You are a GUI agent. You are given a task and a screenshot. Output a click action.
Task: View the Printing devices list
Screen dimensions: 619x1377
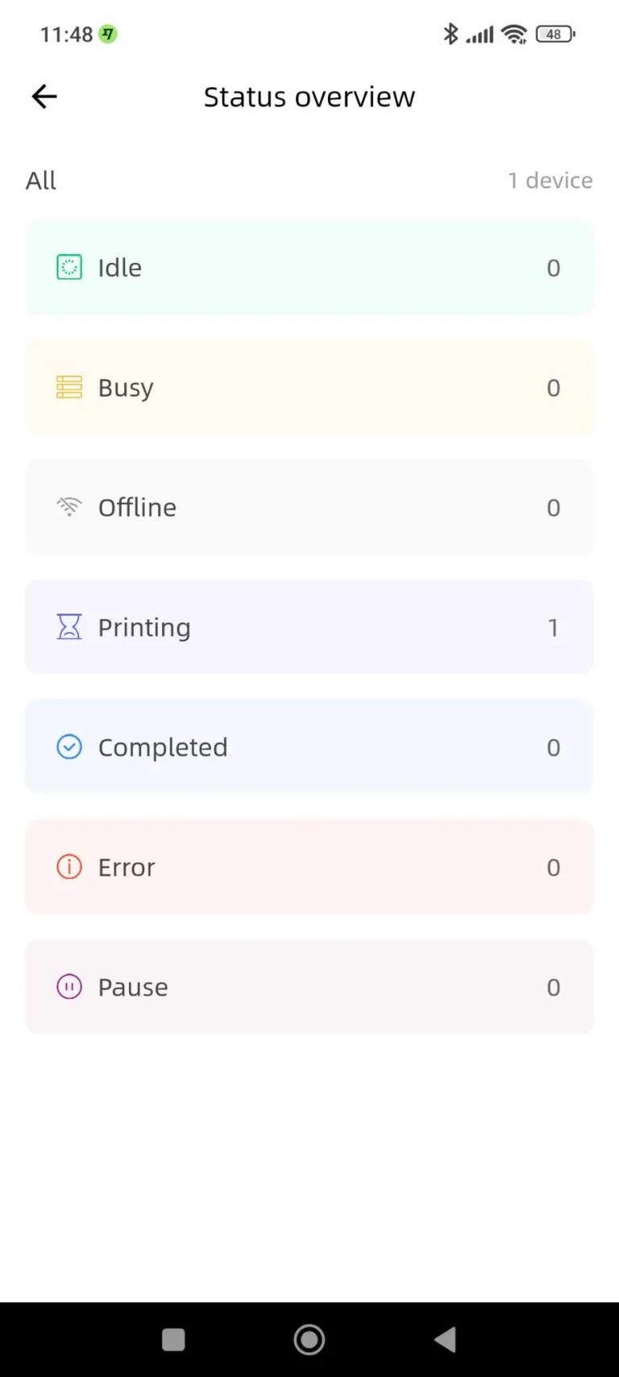[309, 627]
